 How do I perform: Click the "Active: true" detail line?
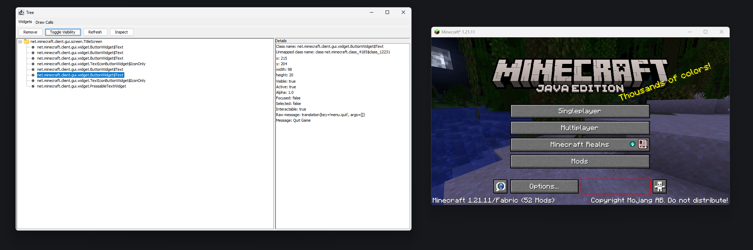pyautogui.click(x=286, y=87)
